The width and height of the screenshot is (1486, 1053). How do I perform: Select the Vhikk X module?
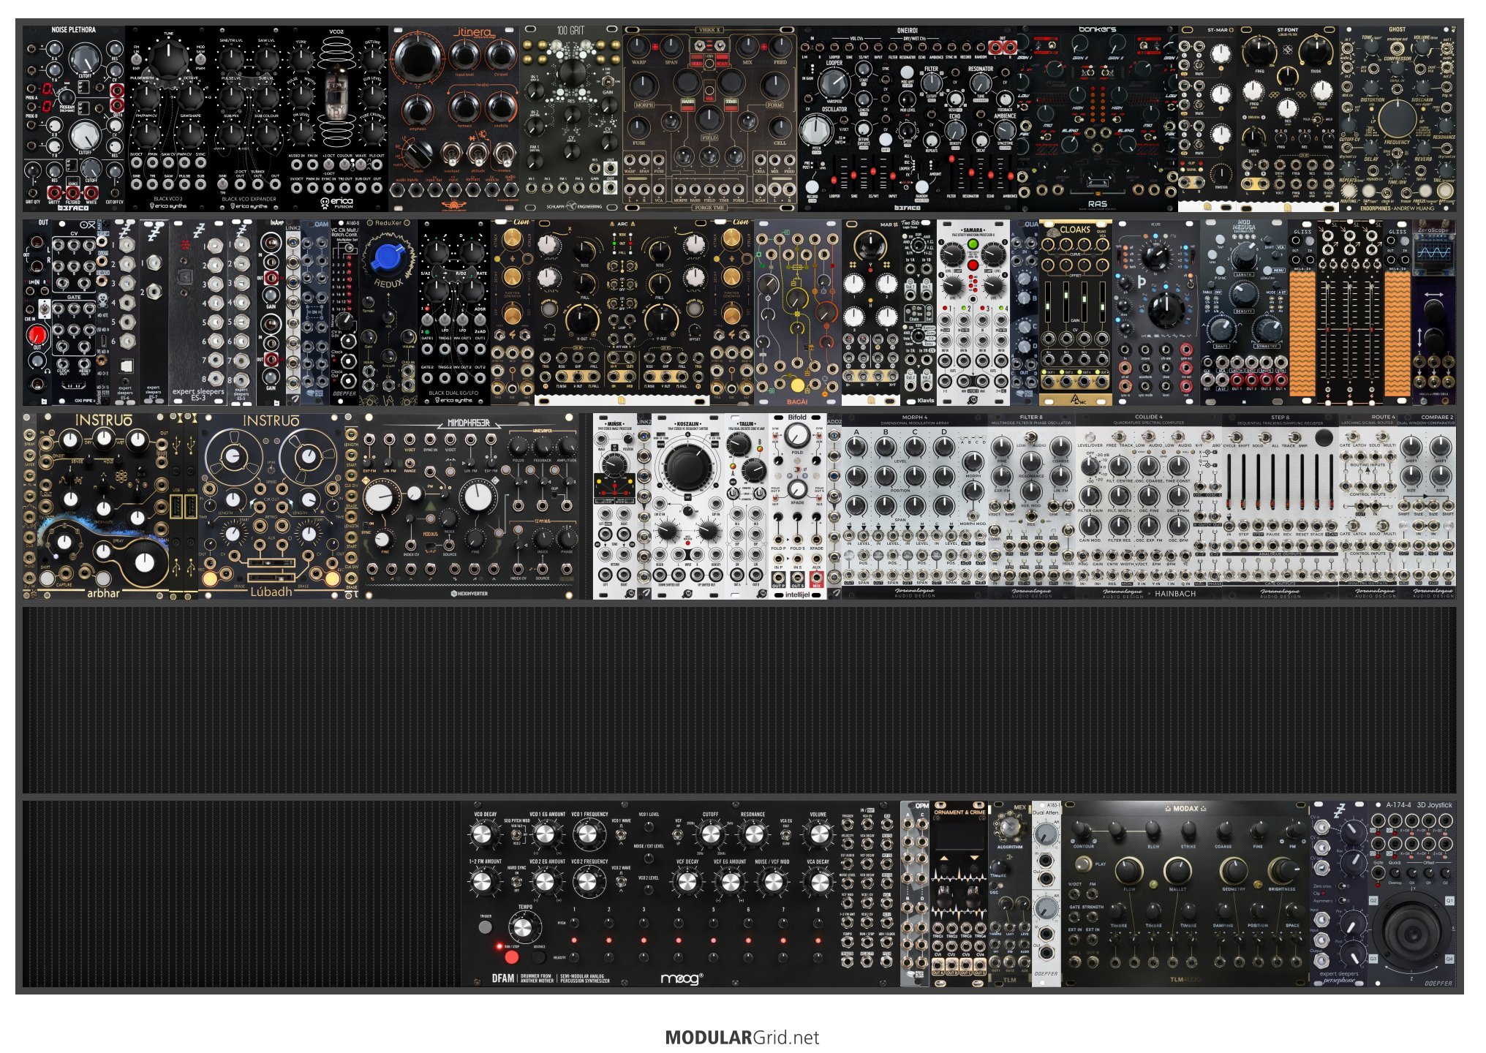click(x=710, y=119)
